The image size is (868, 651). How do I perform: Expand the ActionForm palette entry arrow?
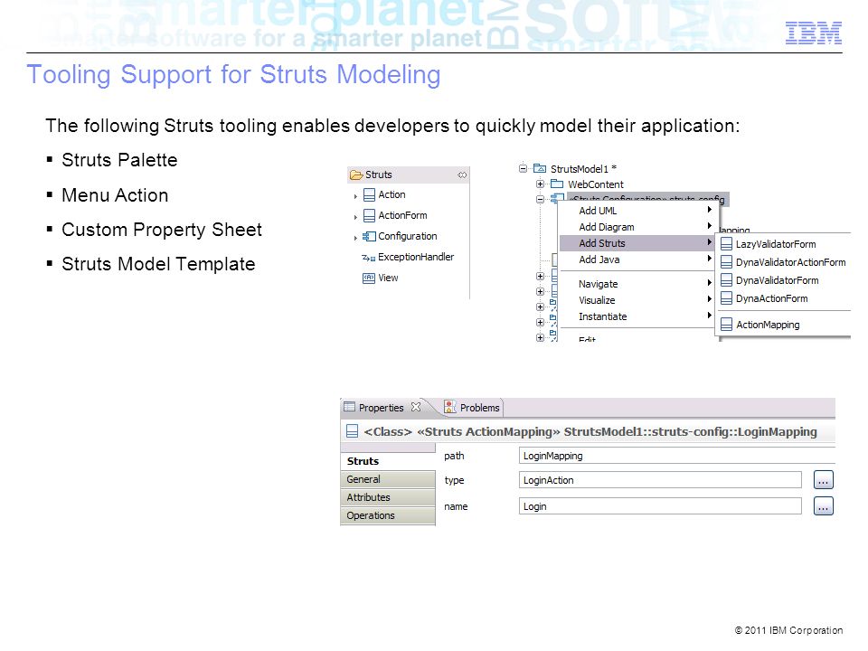pyautogui.click(x=355, y=217)
